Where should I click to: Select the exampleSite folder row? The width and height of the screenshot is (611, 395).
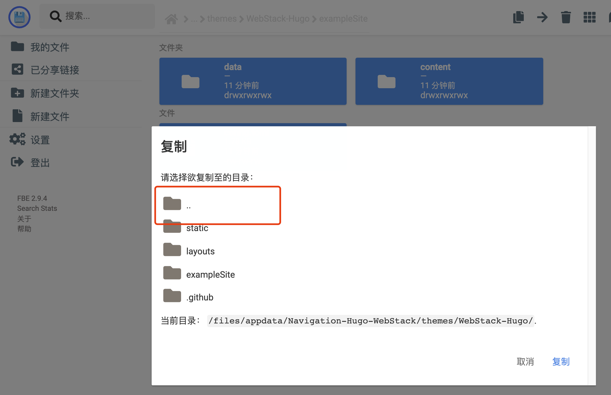210,274
